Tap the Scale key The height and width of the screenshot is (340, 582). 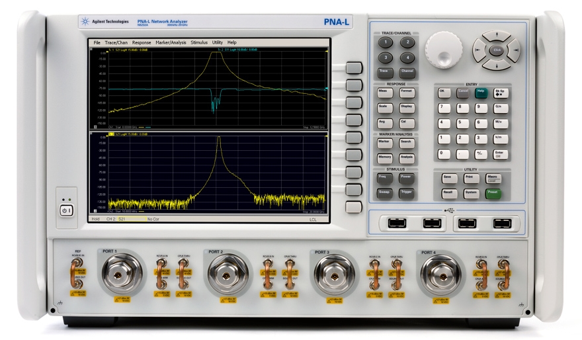385,108
